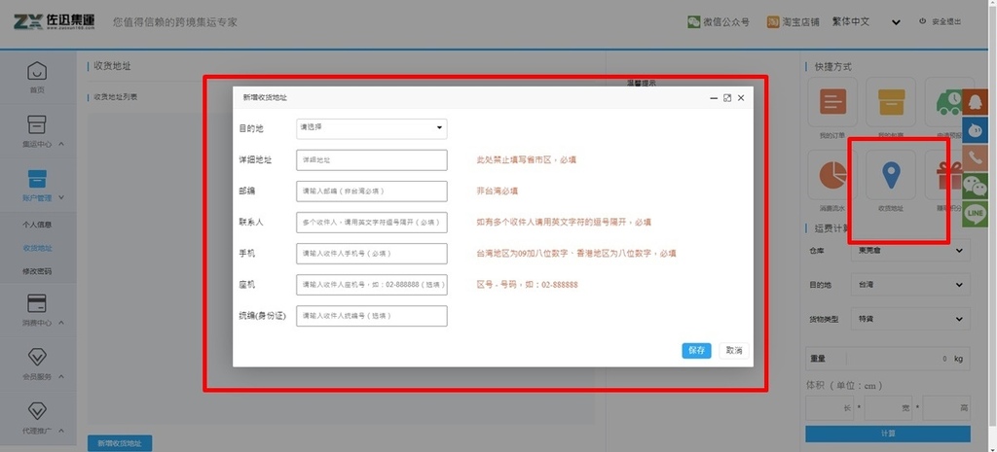The width and height of the screenshot is (997, 452).
Task: Click the 此处禁止填写省市区,必填 hint text
Action: tap(527, 160)
